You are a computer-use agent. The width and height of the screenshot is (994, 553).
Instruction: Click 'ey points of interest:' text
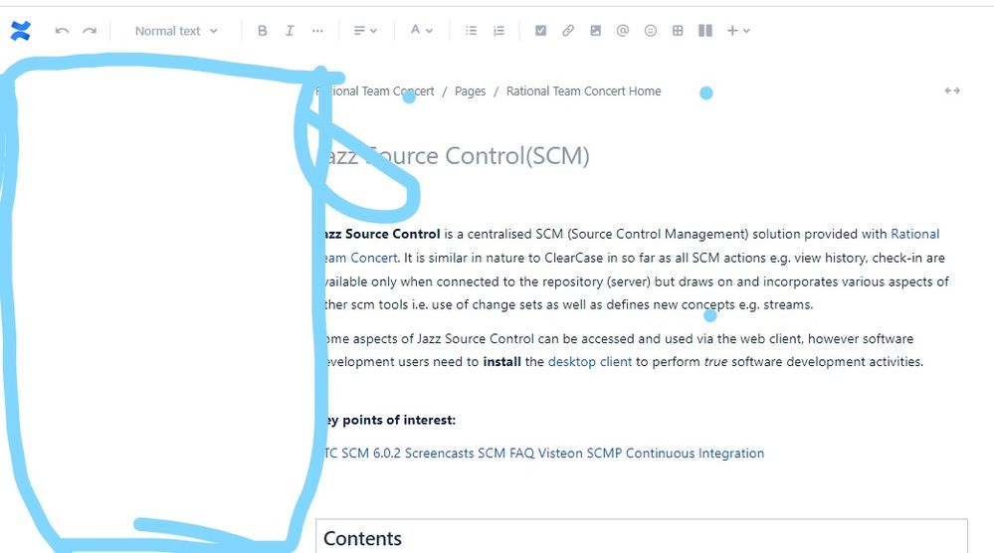click(390, 420)
